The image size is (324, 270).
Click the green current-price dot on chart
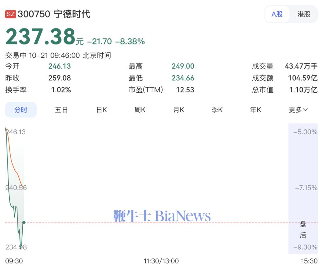coord(24,222)
